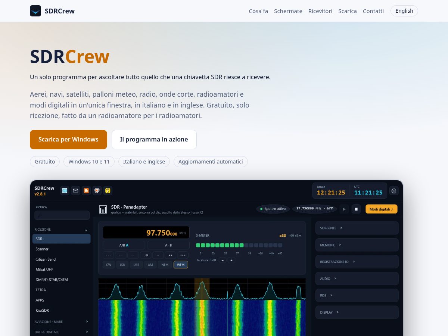Click the green S-meter signal bar
Image resolution: width=448 pixels, height=336 pixels.
pos(220,245)
